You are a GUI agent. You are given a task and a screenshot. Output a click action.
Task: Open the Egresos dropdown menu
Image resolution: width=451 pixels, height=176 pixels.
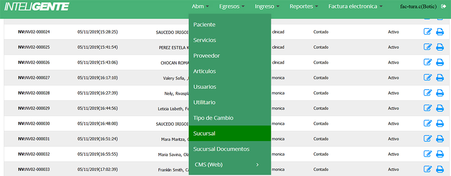232,6
